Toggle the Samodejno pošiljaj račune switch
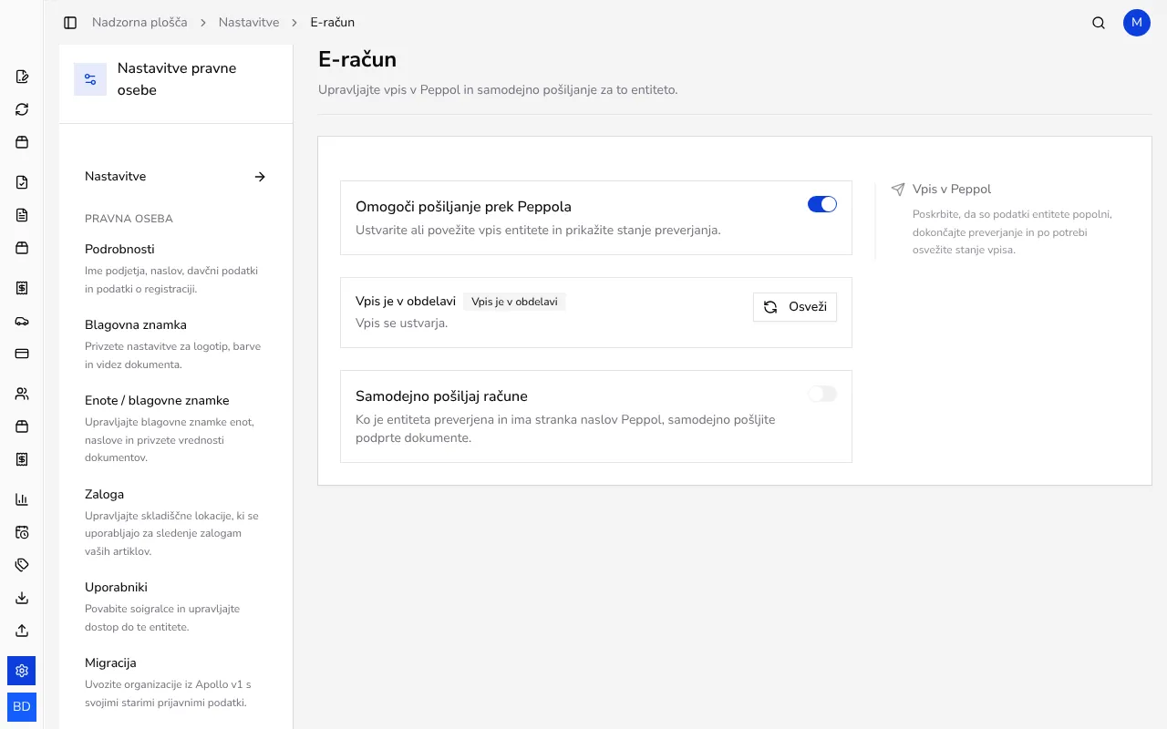1167x729 pixels. (x=822, y=395)
